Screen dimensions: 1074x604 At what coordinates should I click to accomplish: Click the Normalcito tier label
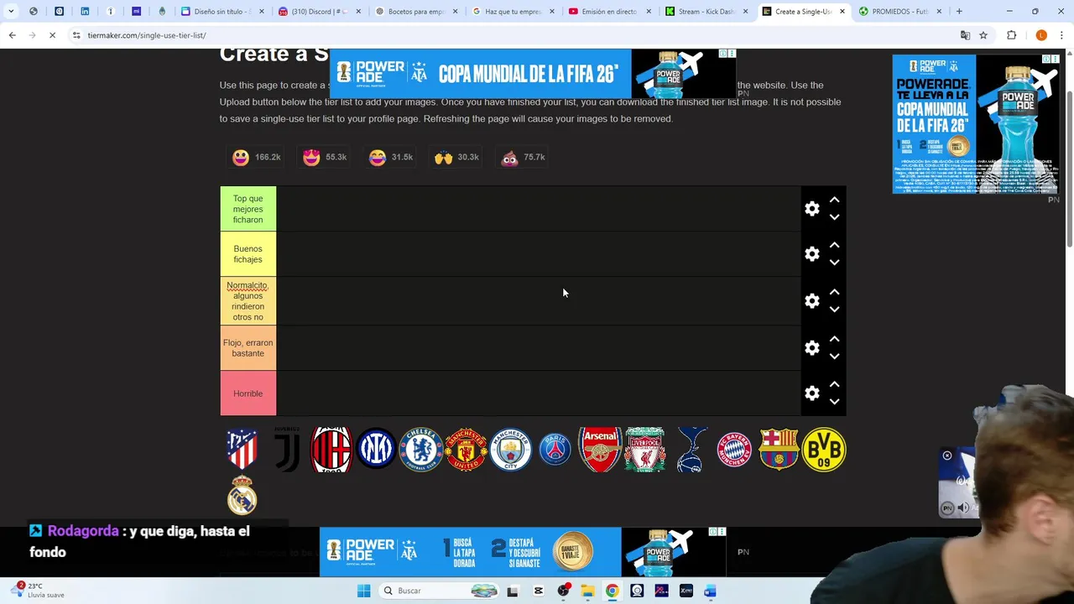(x=248, y=301)
